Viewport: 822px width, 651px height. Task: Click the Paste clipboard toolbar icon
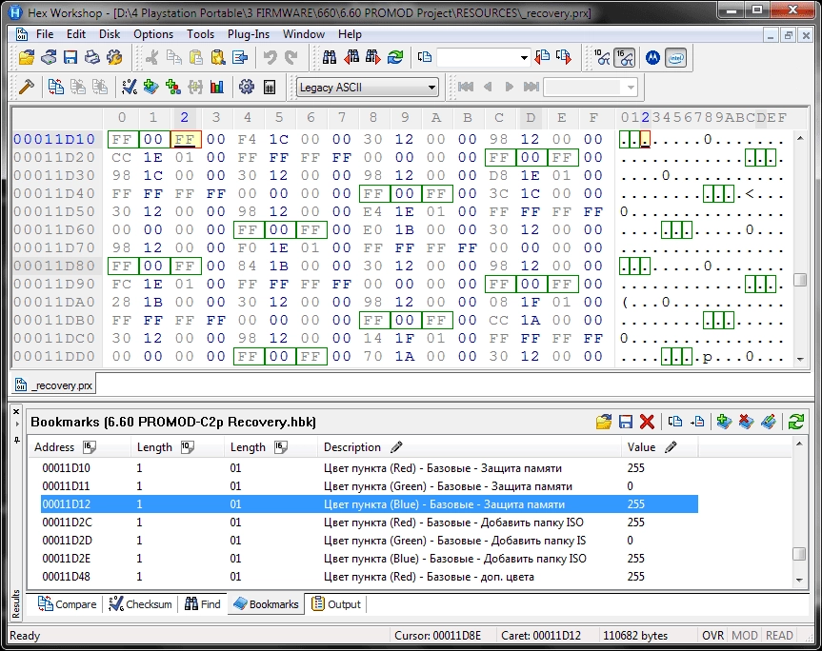pos(196,58)
